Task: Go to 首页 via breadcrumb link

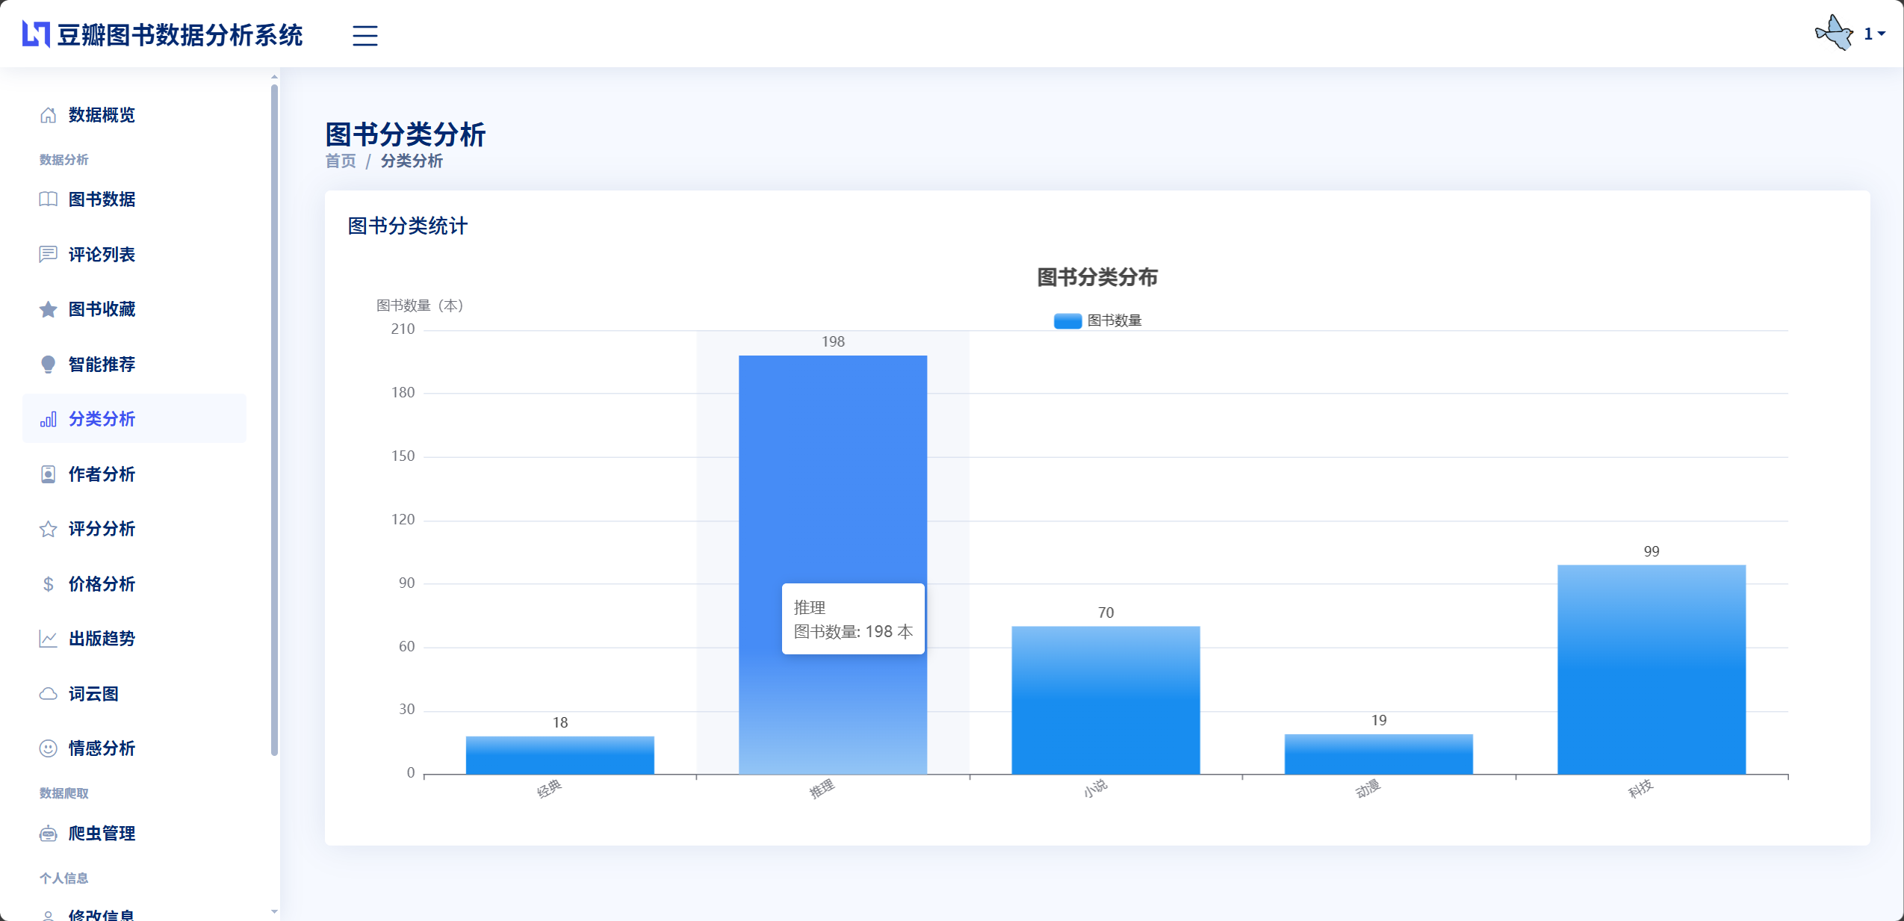Action: [x=341, y=161]
